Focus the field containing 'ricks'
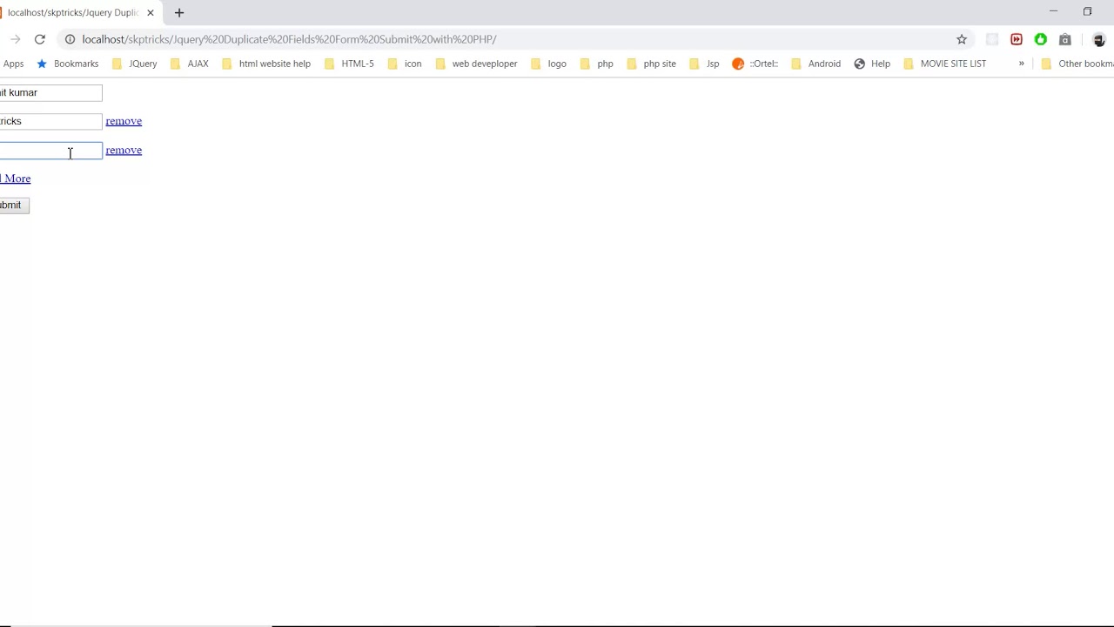 pos(50,121)
